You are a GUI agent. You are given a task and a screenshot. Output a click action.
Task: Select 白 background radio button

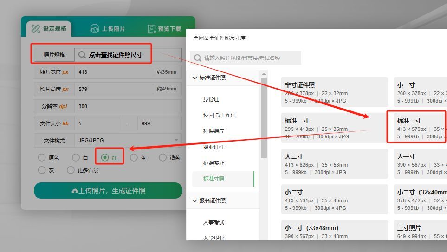tap(76, 157)
